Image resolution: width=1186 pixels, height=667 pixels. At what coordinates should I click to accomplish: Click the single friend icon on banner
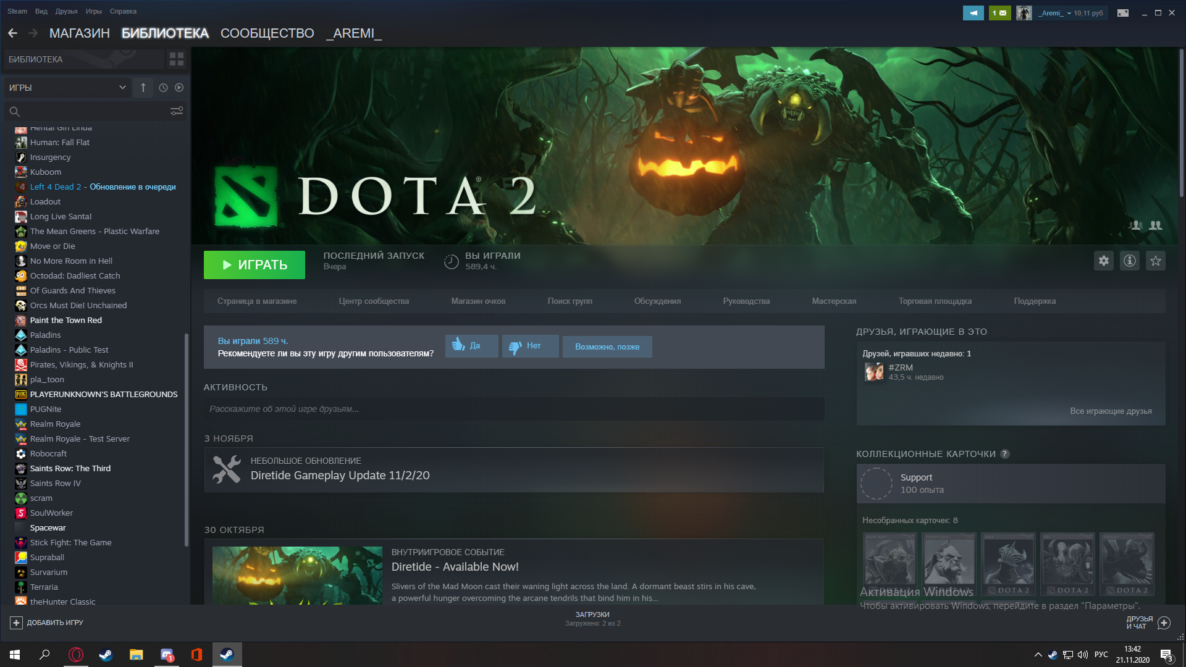click(x=1135, y=225)
